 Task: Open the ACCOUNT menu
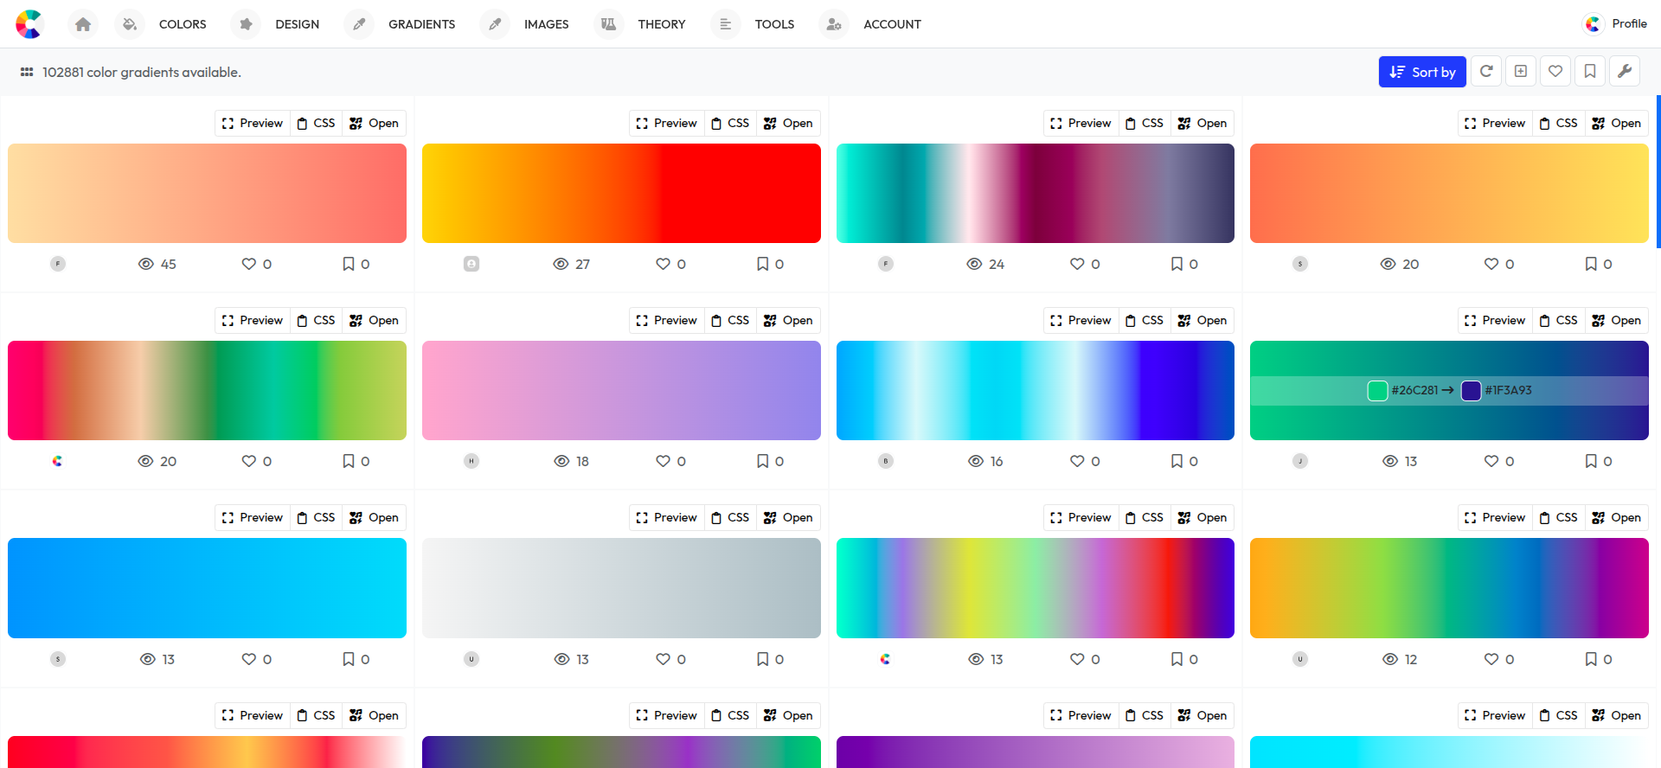[892, 24]
